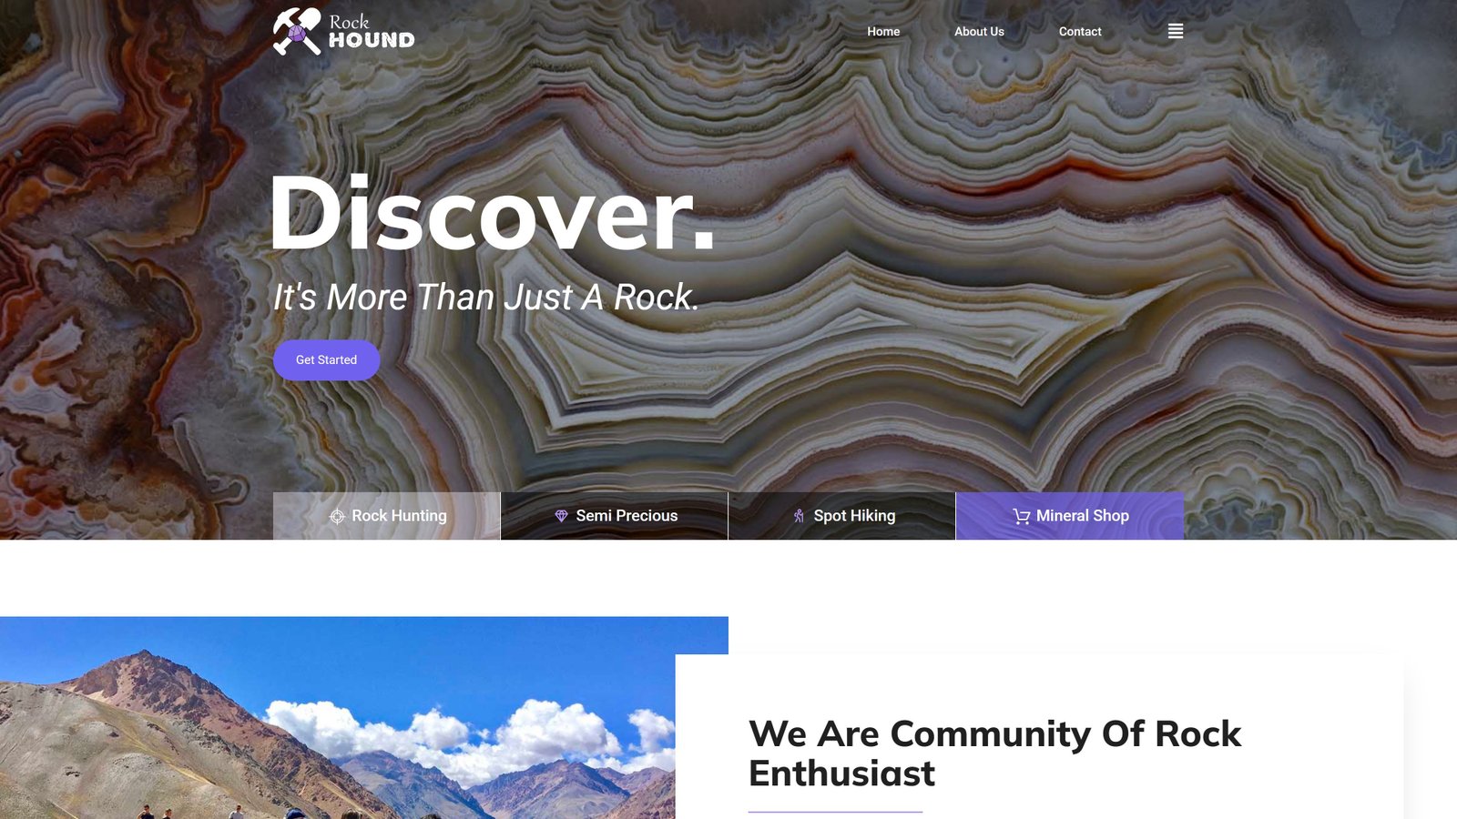Screen dimensions: 1457x819
Task: Click the Get Started button
Action: coord(326,360)
